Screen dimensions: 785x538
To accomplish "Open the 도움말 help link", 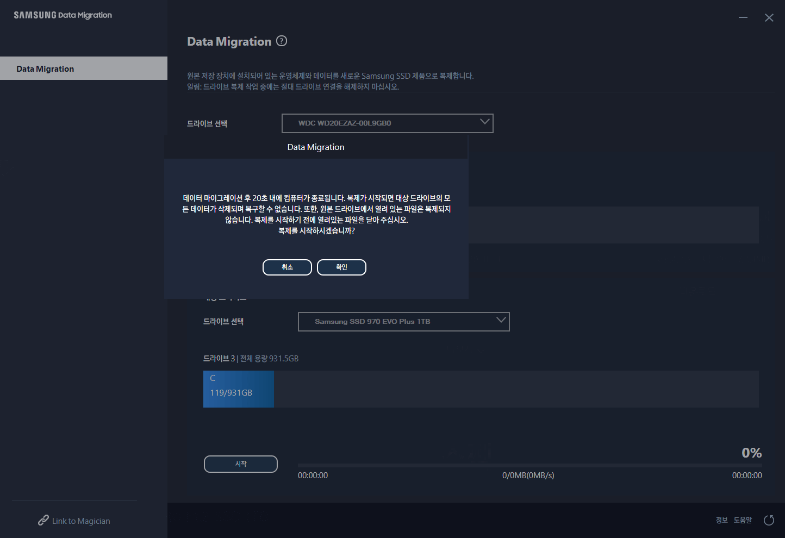I will [x=743, y=520].
